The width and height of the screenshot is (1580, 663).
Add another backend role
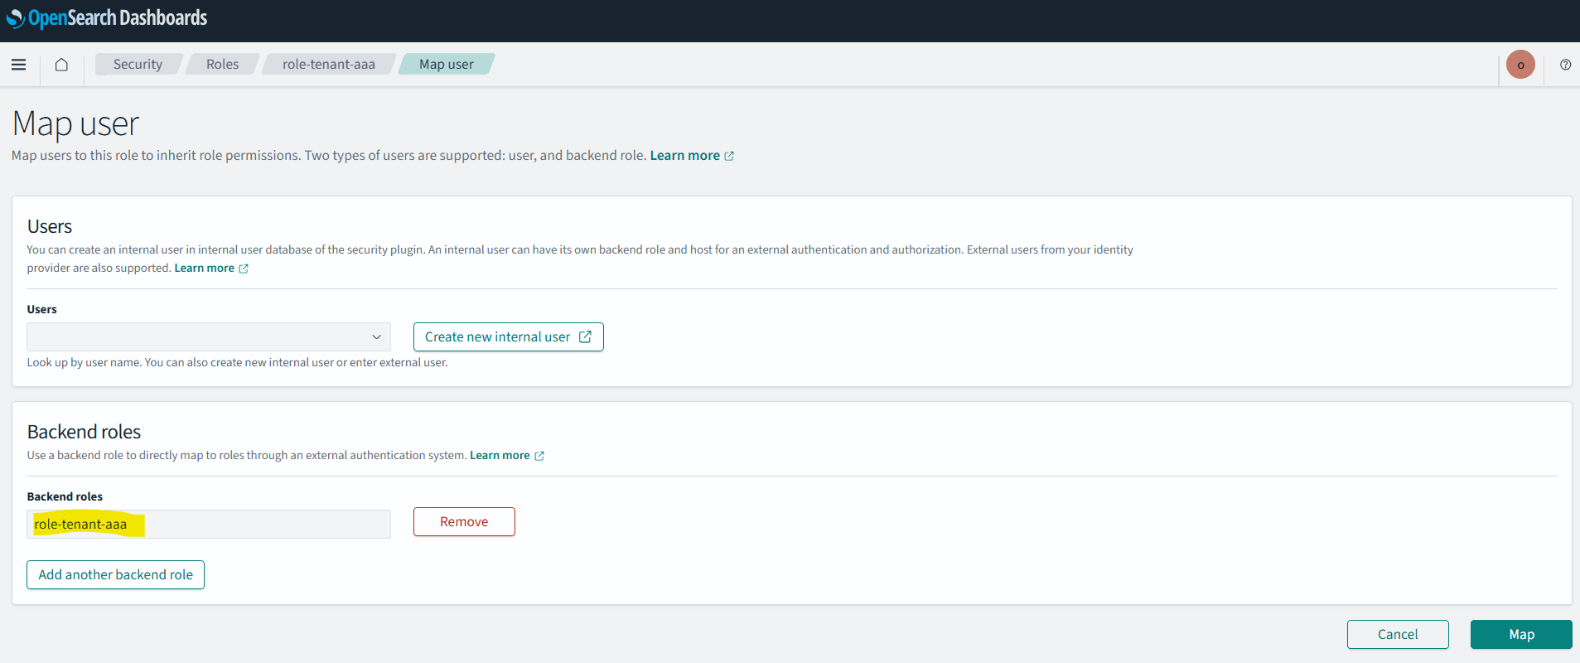pyautogui.click(x=115, y=574)
